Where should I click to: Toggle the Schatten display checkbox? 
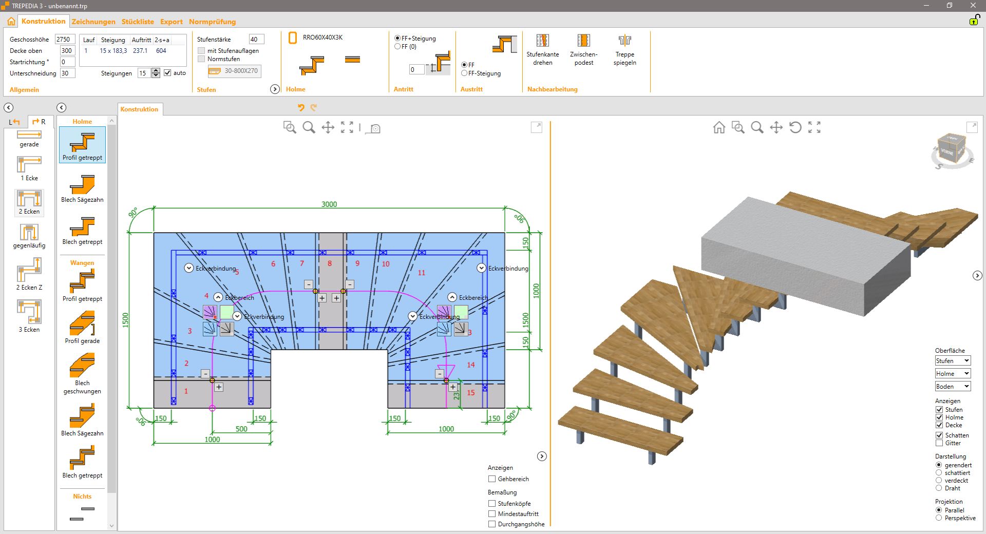tap(939, 435)
